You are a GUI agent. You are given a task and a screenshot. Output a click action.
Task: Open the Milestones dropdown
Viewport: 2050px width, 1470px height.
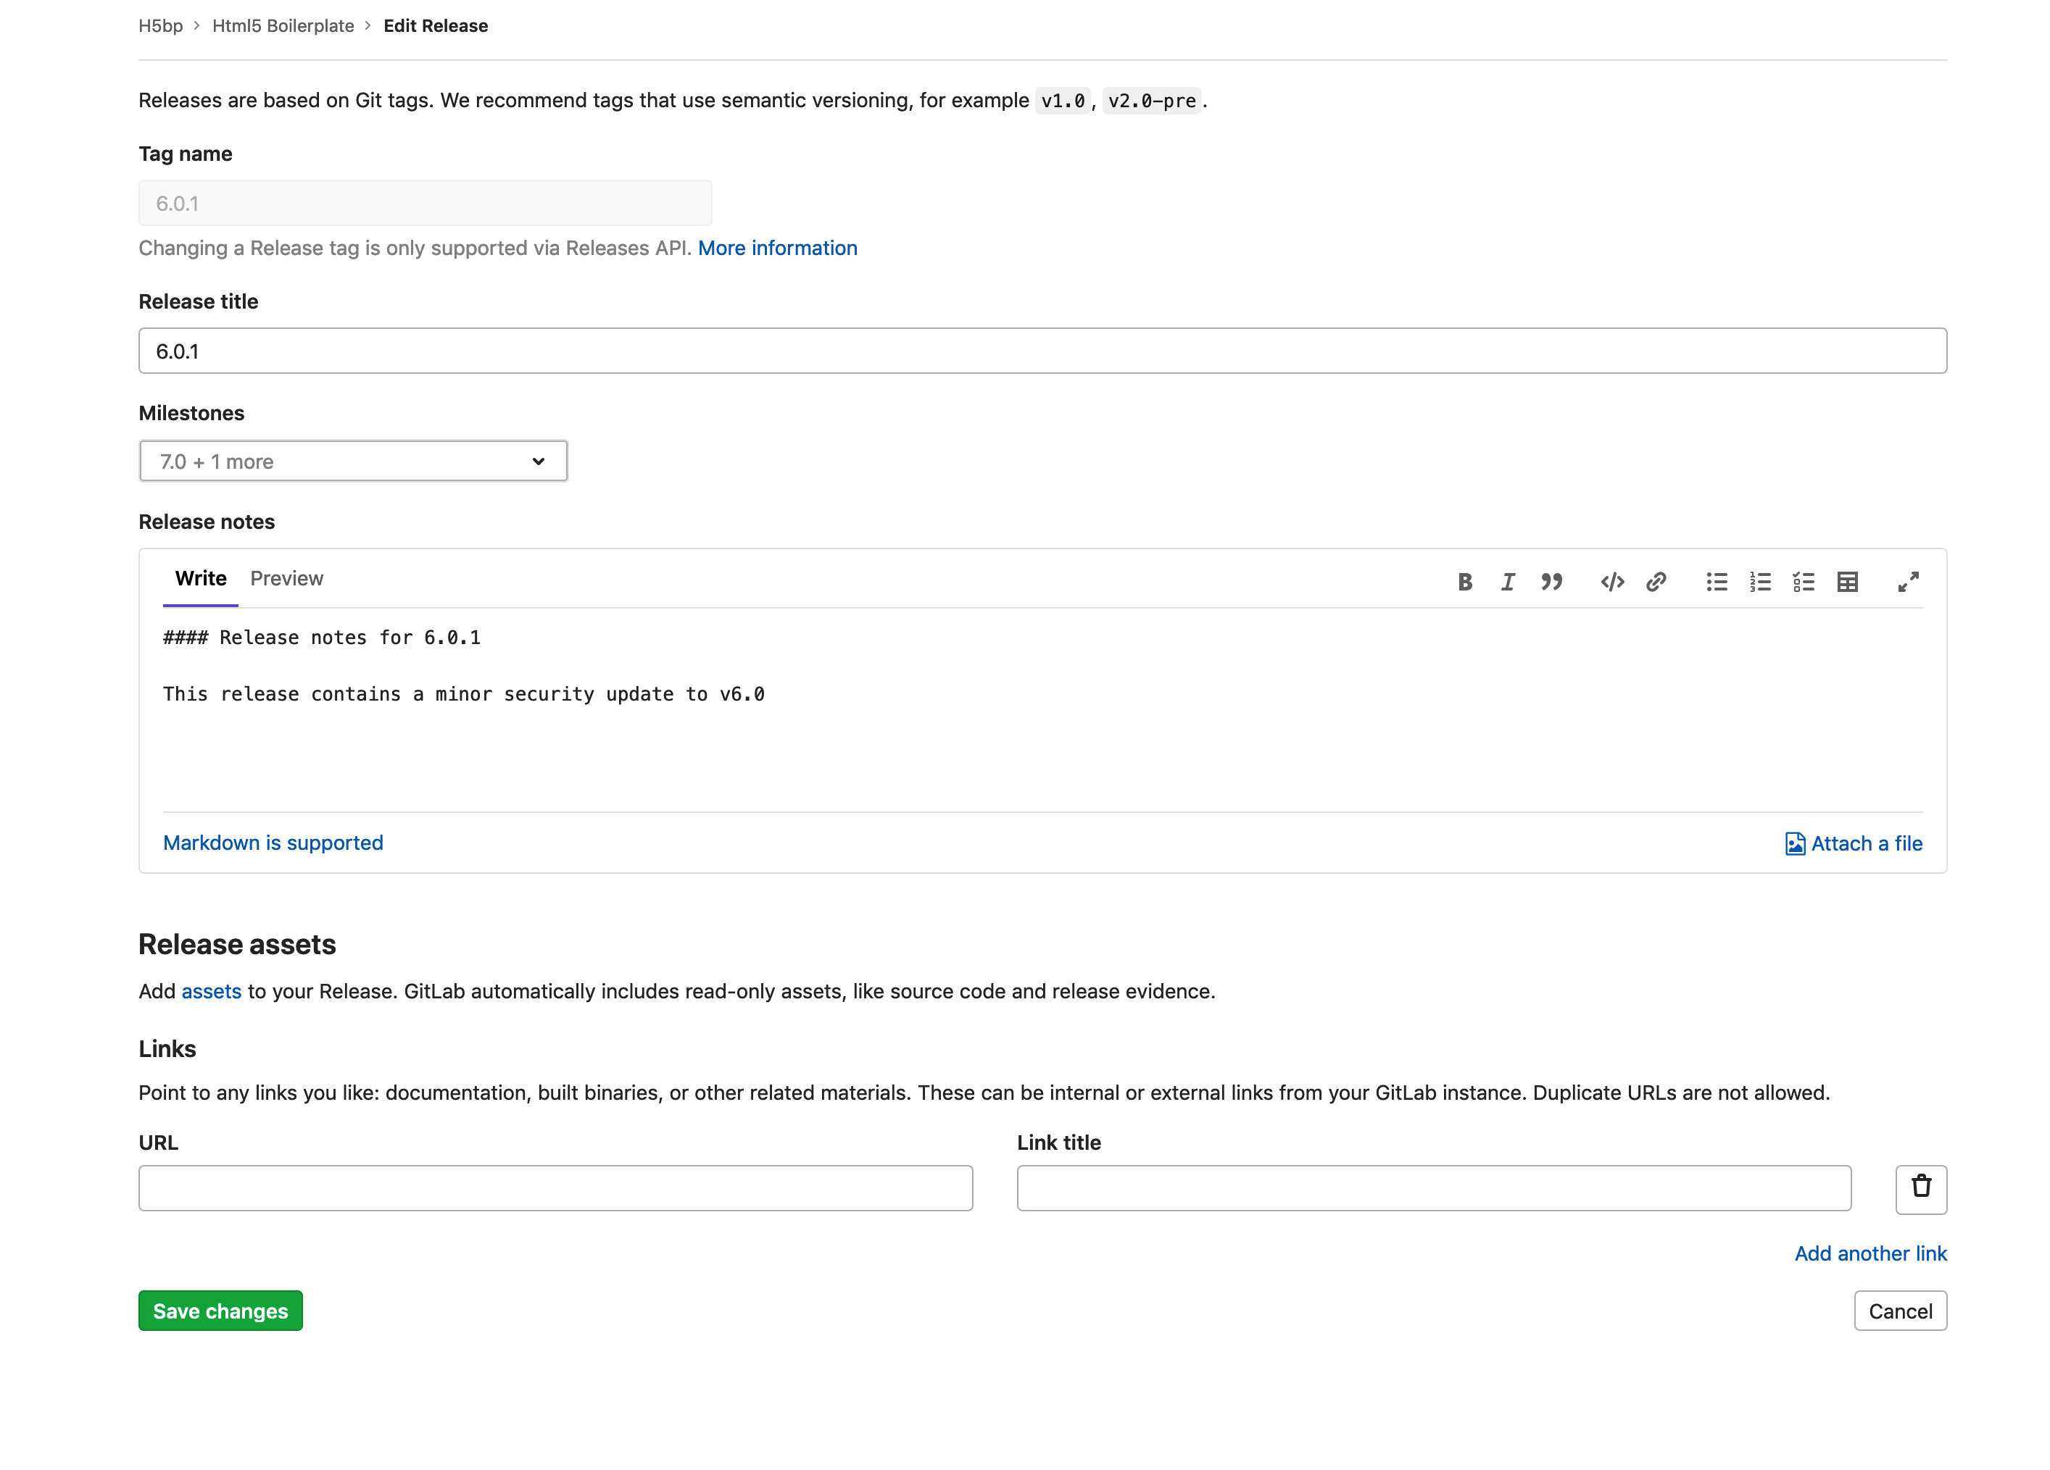pyautogui.click(x=352, y=461)
